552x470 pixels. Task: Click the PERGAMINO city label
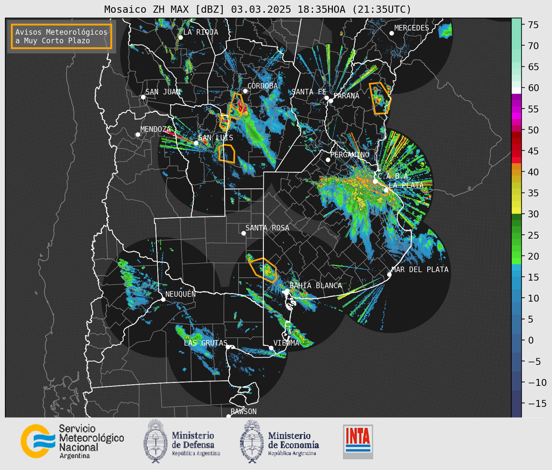[x=350, y=155]
